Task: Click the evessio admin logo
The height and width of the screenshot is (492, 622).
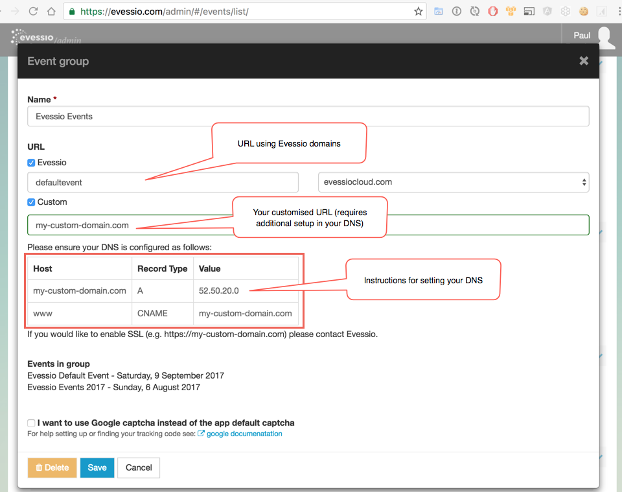Action: pos(45,38)
